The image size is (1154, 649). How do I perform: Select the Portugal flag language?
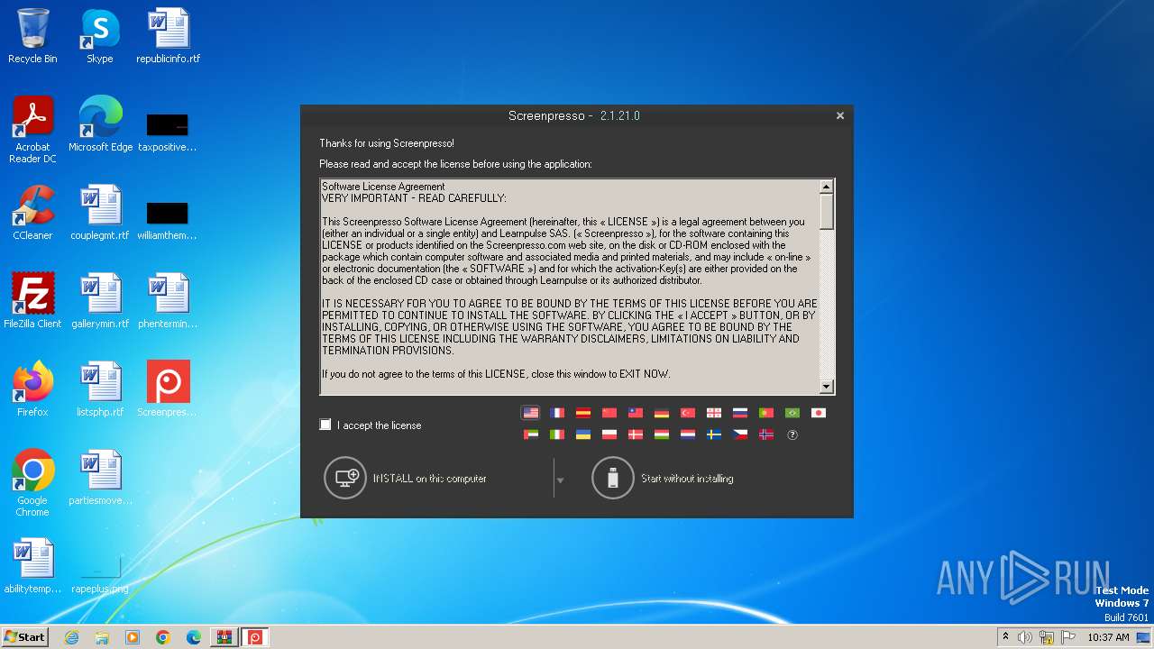pos(766,413)
